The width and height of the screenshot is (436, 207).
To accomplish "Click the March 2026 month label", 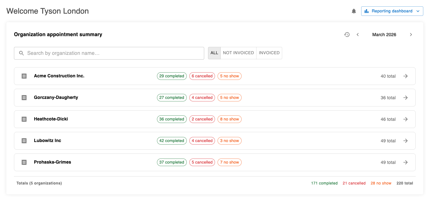I will (x=384, y=35).
